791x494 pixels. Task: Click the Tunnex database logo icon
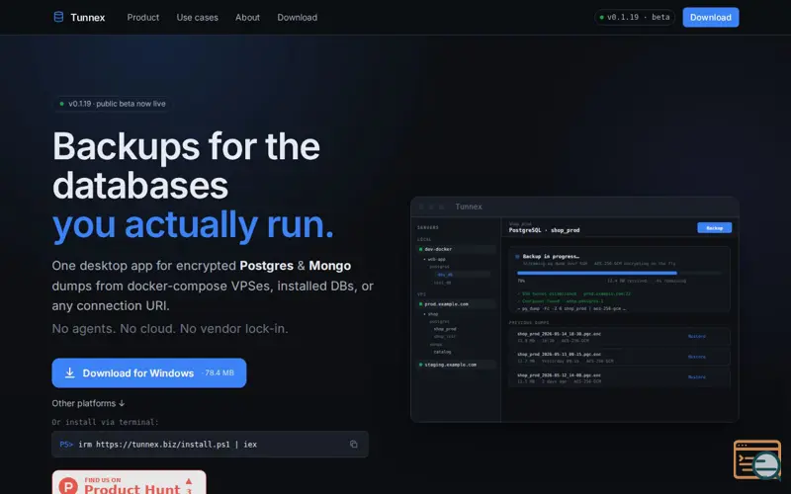(x=58, y=17)
